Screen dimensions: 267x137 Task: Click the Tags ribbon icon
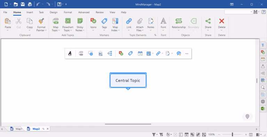104,21
